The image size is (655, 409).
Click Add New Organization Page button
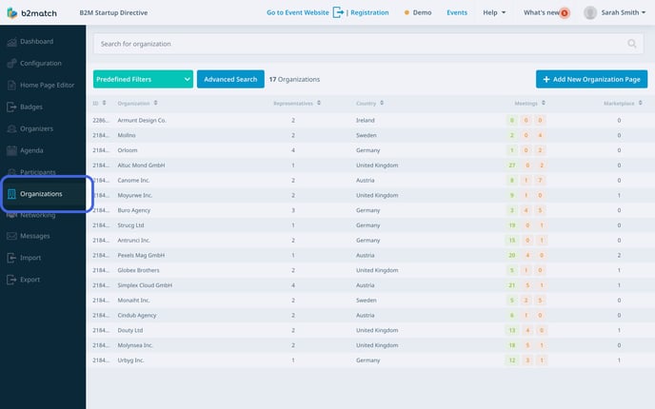591,79
